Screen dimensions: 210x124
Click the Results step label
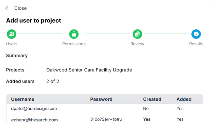pyautogui.click(x=196, y=44)
